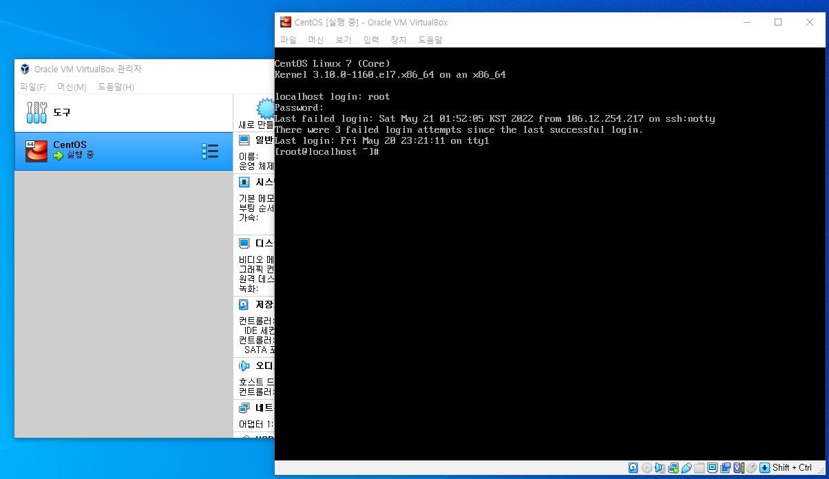
Task: Click the 'Kernel 3.10.0-1160.el7.x86_64' line
Action: point(390,74)
